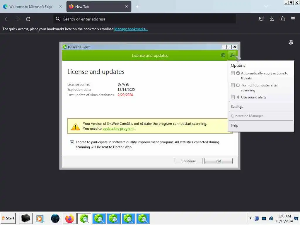Click the license owner value Dr.Web

click(123, 84)
